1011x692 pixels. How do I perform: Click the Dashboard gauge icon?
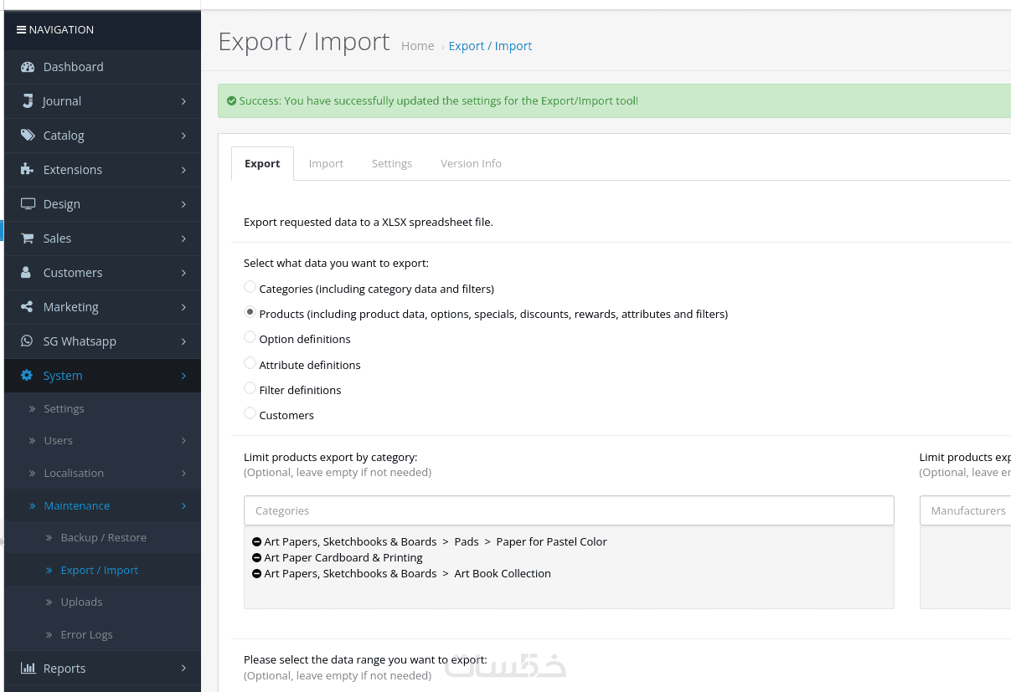tap(28, 67)
